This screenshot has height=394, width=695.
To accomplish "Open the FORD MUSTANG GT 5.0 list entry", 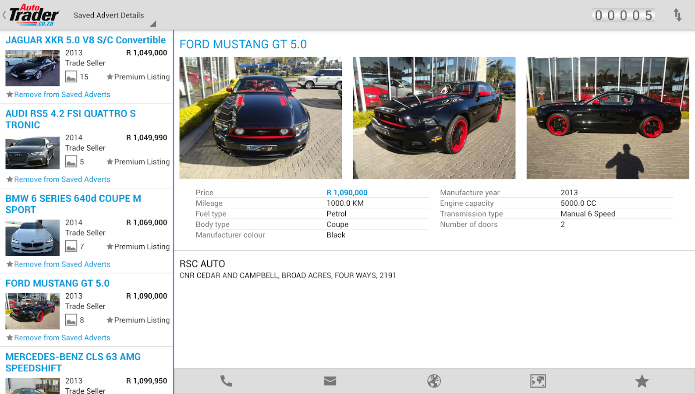I will point(57,283).
